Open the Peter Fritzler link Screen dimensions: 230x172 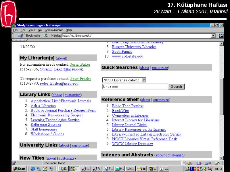[80, 79]
